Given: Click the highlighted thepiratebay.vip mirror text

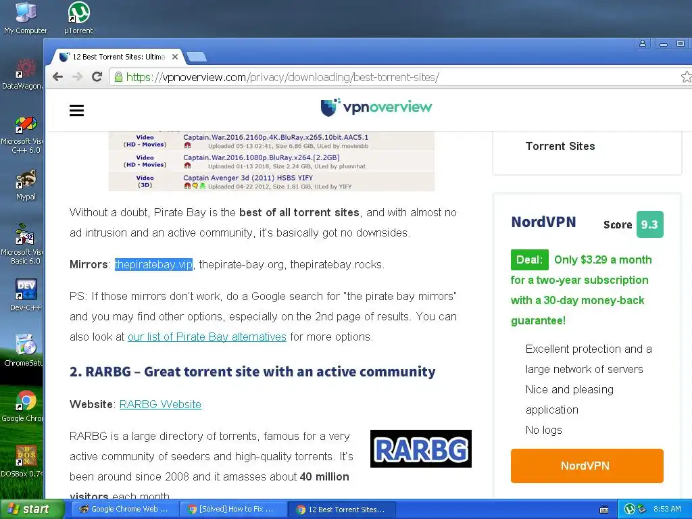Looking at the screenshot, I should click(x=153, y=264).
